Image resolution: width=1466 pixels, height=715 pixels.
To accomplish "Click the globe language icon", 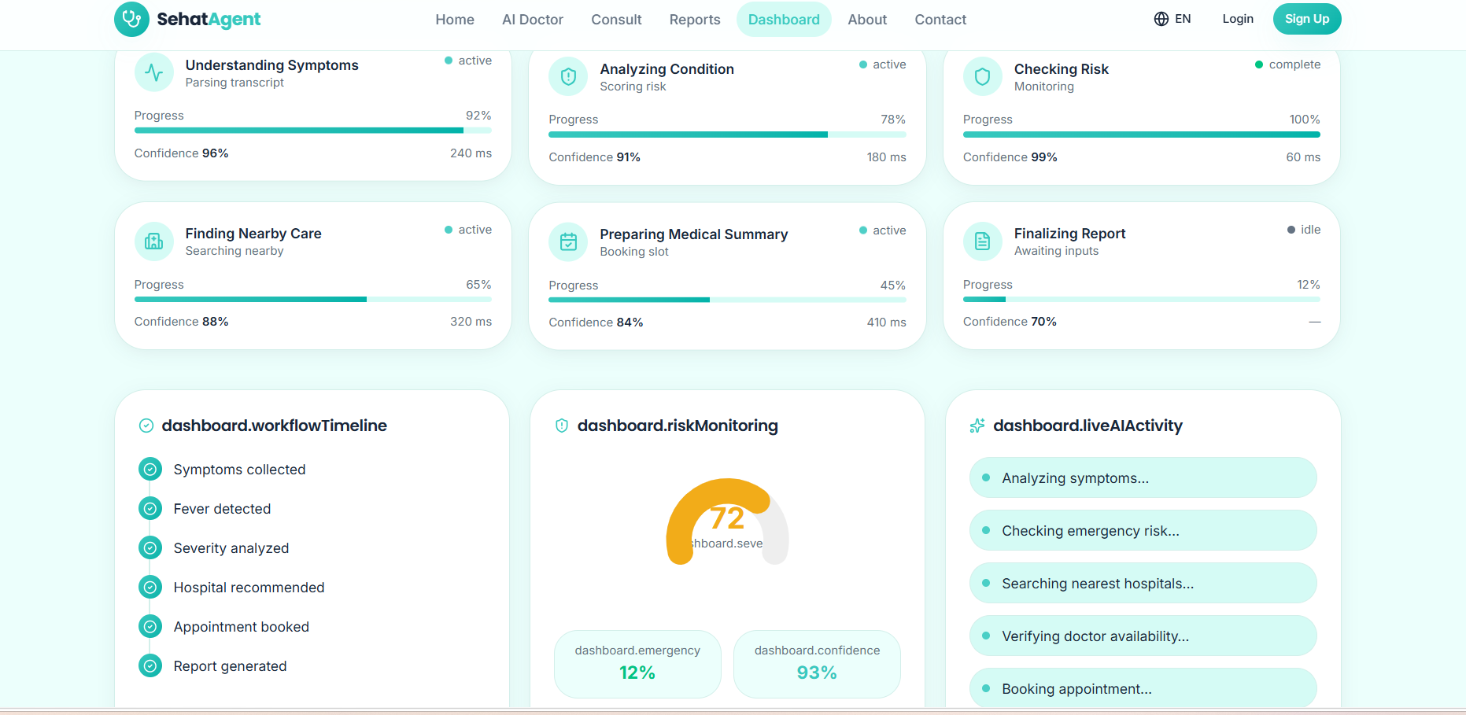I will click(1161, 19).
